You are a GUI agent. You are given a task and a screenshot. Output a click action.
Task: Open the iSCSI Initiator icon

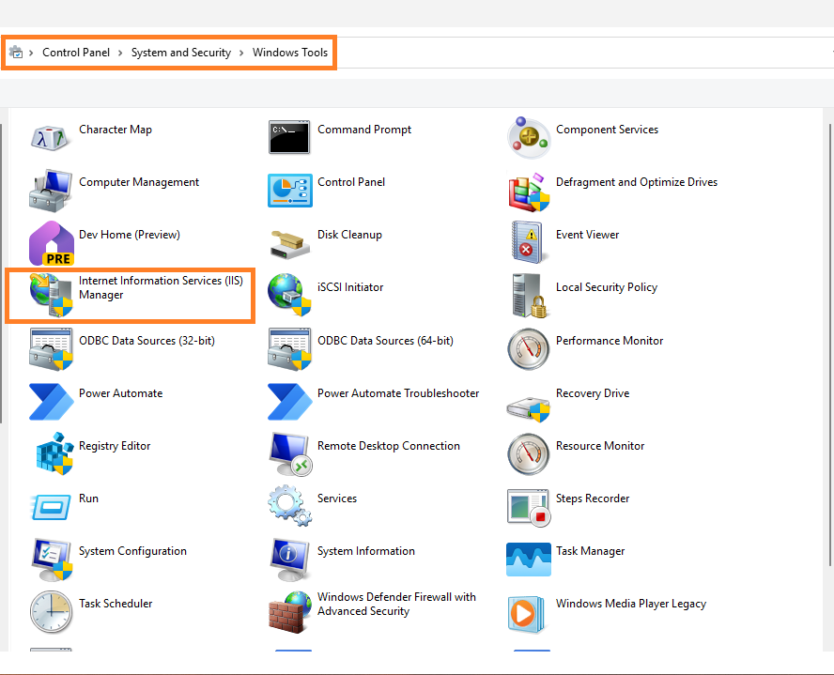289,295
